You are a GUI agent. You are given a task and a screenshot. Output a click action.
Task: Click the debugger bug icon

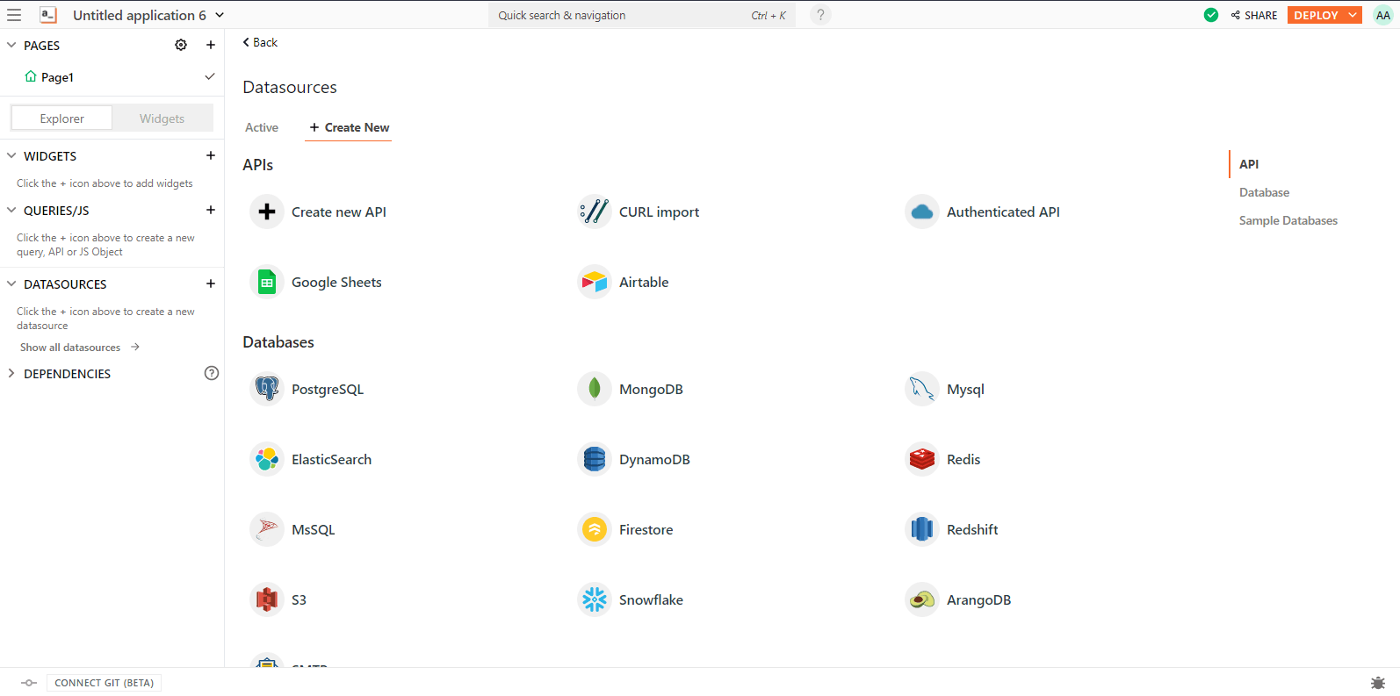pos(1377,683)
